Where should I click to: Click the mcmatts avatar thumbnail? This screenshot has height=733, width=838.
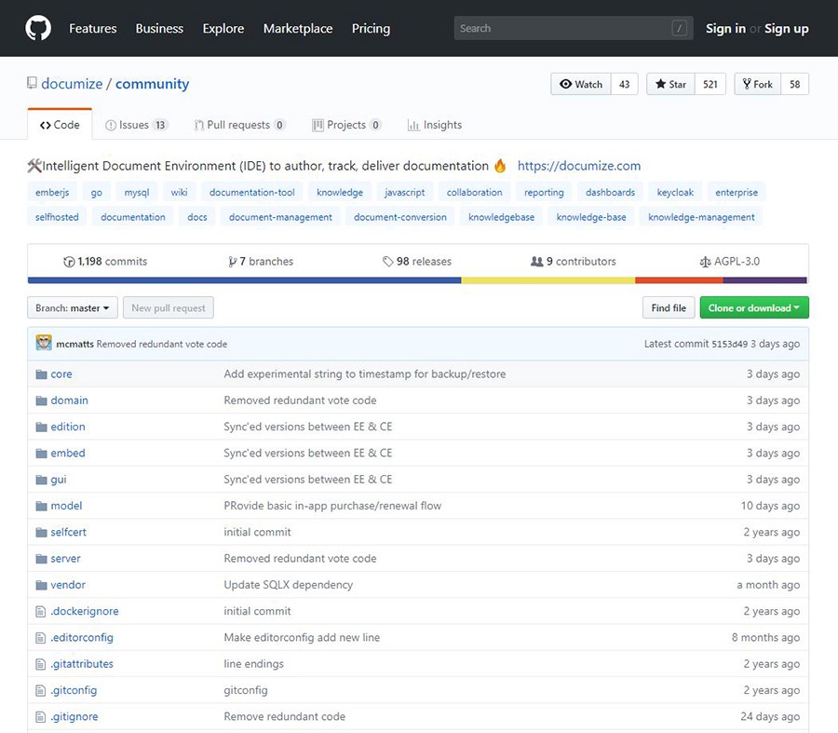click(44, 343)
